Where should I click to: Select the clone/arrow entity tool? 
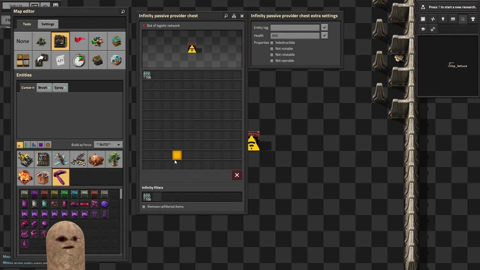coord(41,60)
